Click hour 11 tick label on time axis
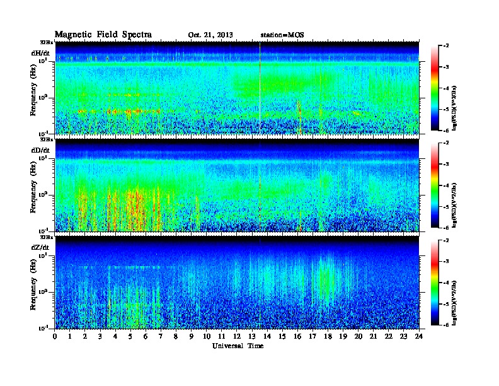The width and height of the screenshot is (499, 386). point(222,336)
